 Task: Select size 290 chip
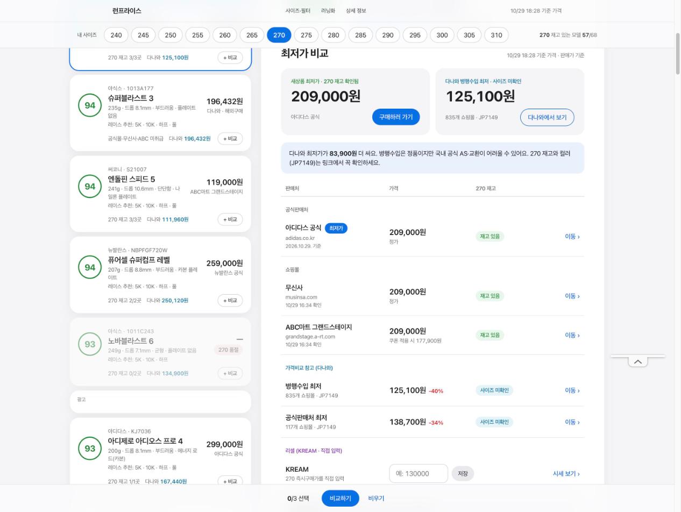[x=388, y=35]
